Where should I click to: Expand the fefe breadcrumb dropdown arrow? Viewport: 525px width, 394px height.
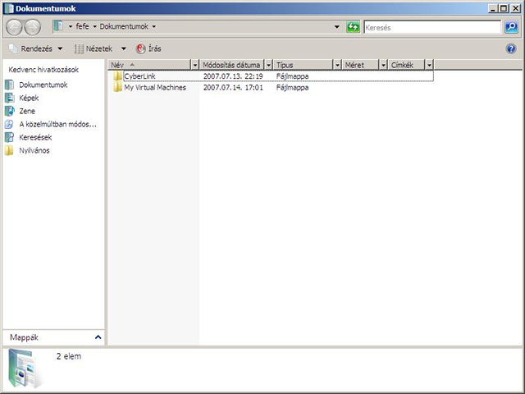tap(94, 26)
